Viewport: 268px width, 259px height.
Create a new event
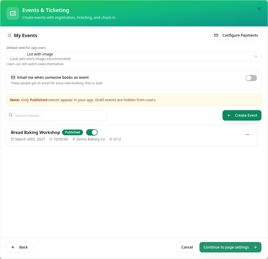tap(242, 115)
